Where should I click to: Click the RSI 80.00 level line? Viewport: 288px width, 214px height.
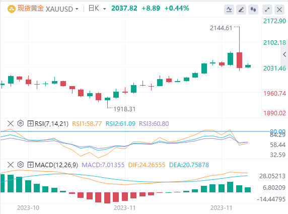click(135, 131)
